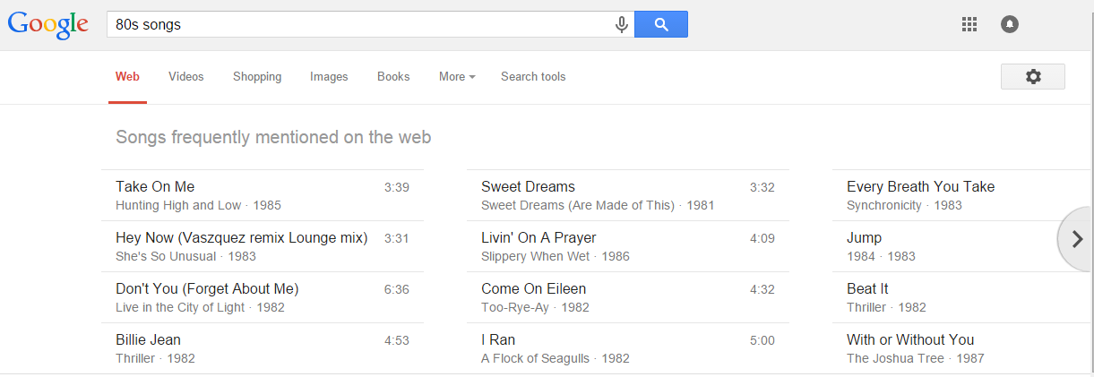Expand the More dropdown menu

tap(457, 77)
